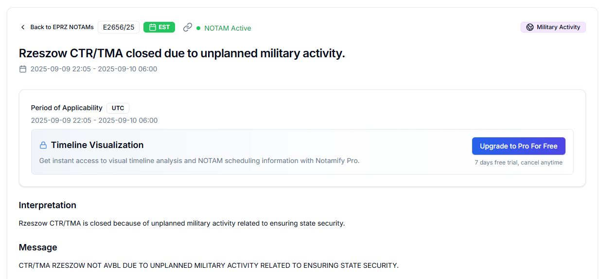Open the Timeline Visualization heading
The width and height of the screenshot is (600, 279).
coord(97,145)
